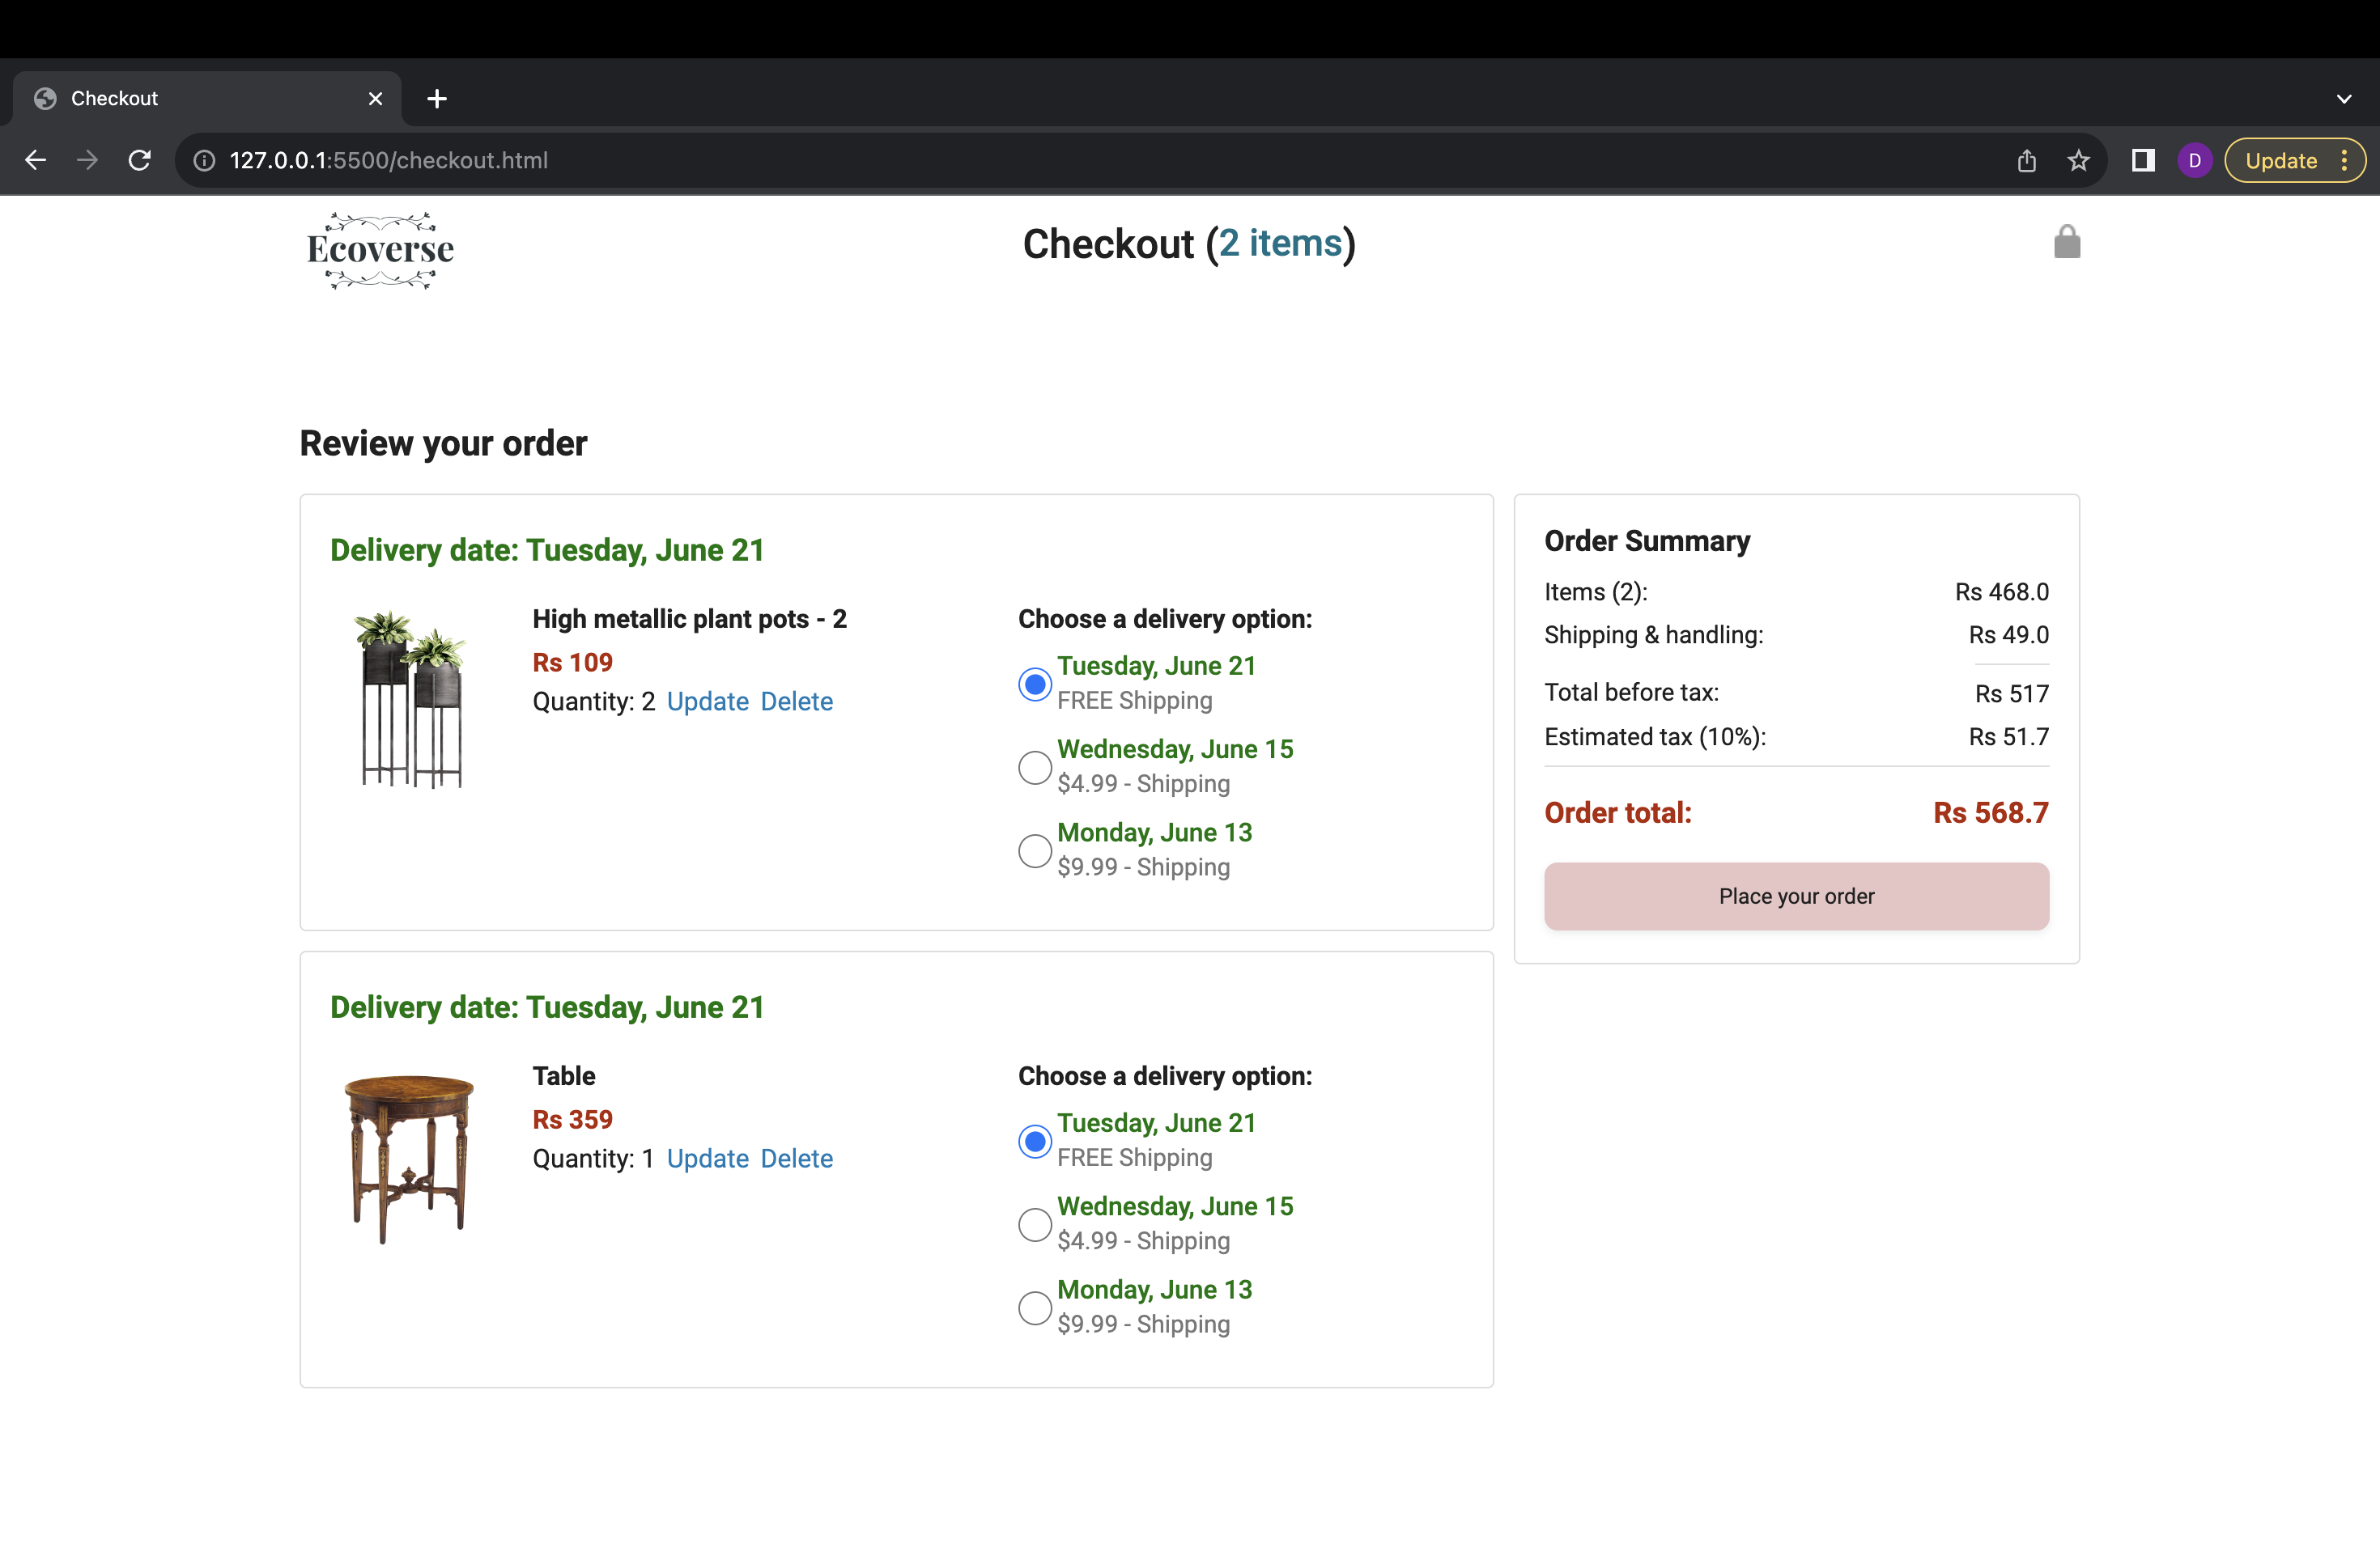Reload the page with the refresh icon
This screenshot has height=1547, width=2380.
140,160
